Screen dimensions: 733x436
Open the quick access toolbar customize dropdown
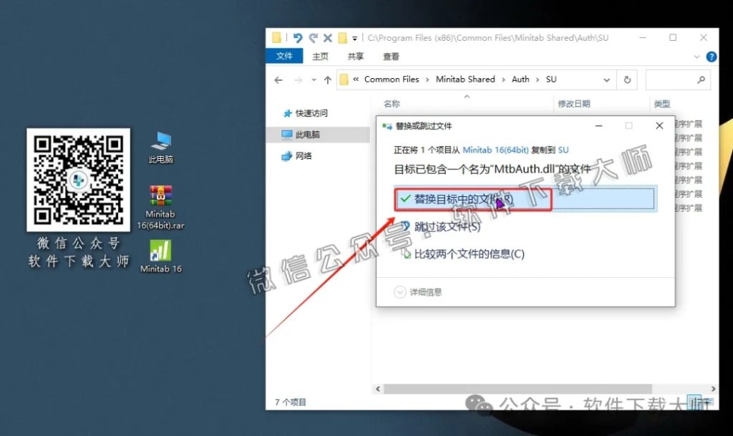click(x=355, y=38)
